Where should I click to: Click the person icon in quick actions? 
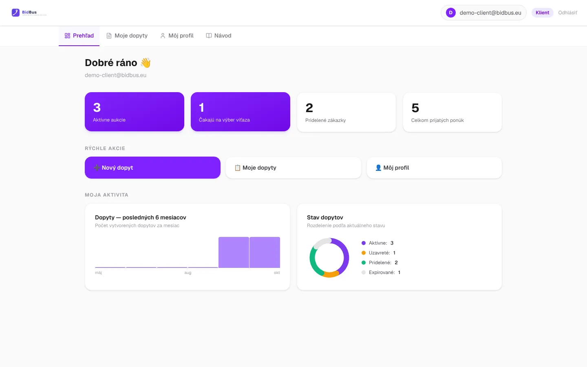pyautogui.click(x=378, y=168)
